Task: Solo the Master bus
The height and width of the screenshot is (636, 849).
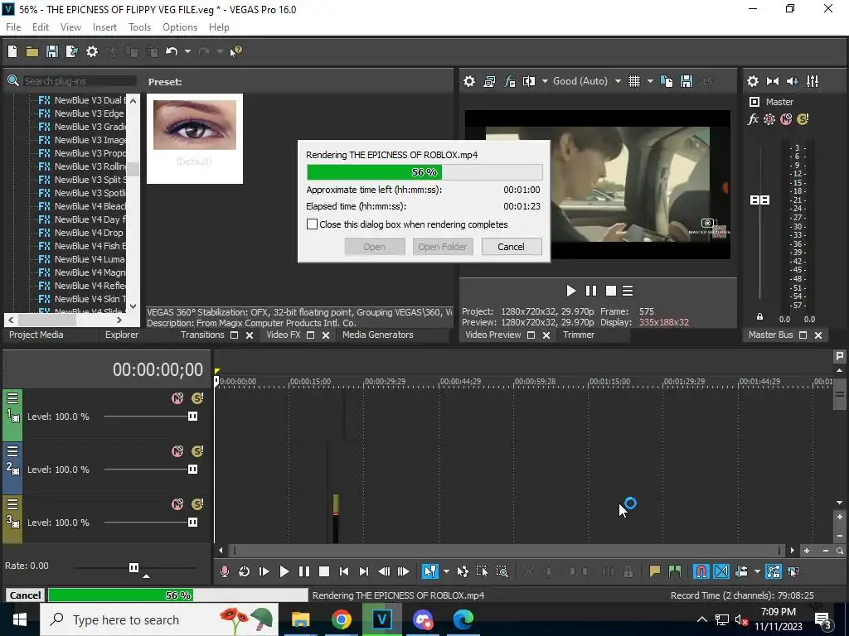Action: tap(803, 119)
